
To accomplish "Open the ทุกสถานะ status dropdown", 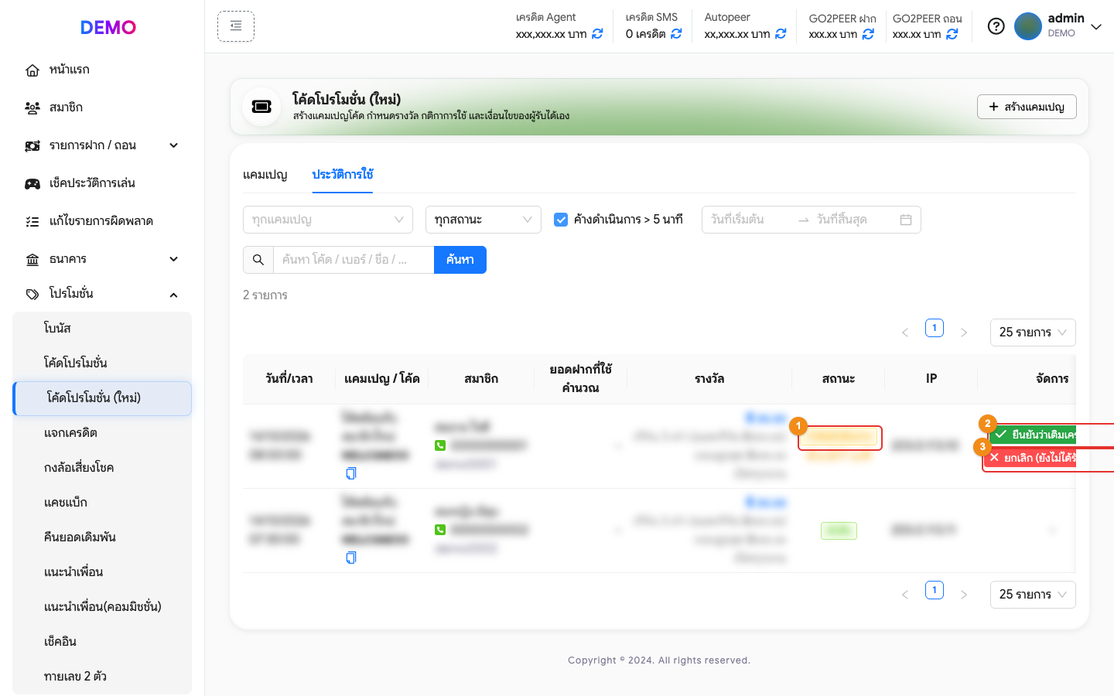I will [484, 220].
